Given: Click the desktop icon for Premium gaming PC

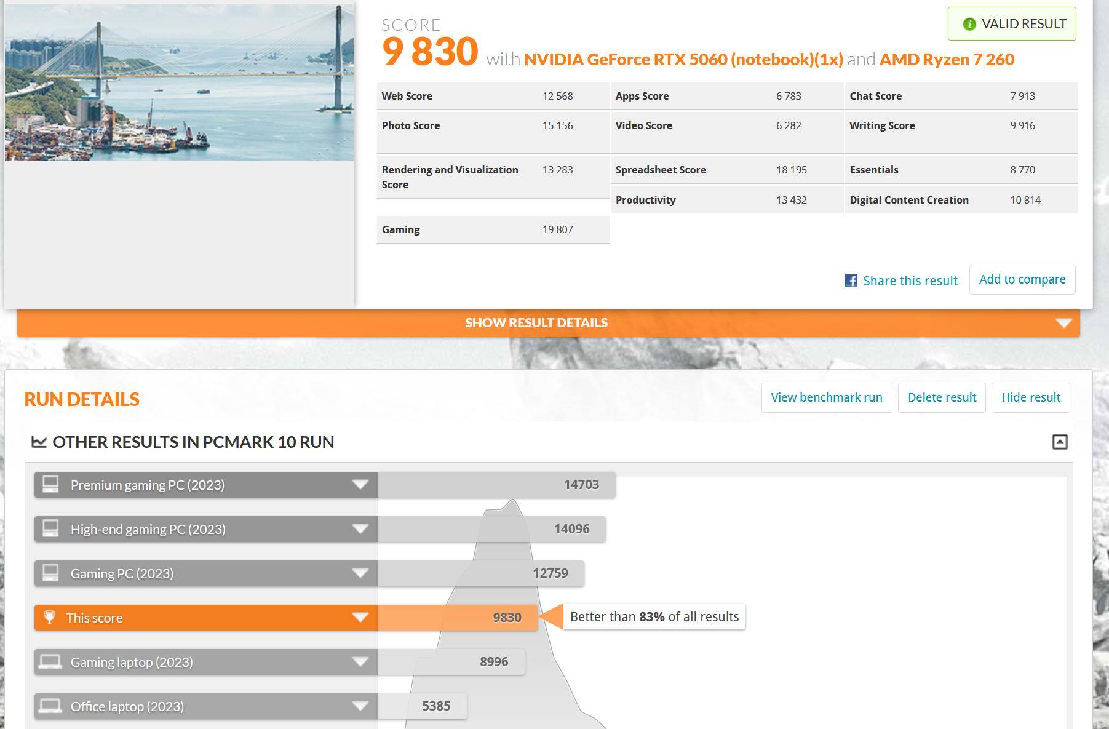Looking at the screenshot, I should tap(50, 484).
